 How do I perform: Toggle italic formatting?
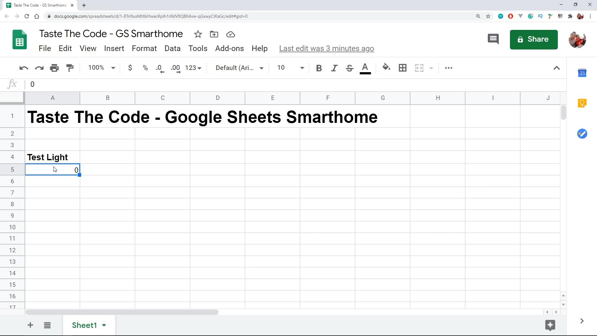click(x=334, y=68)
